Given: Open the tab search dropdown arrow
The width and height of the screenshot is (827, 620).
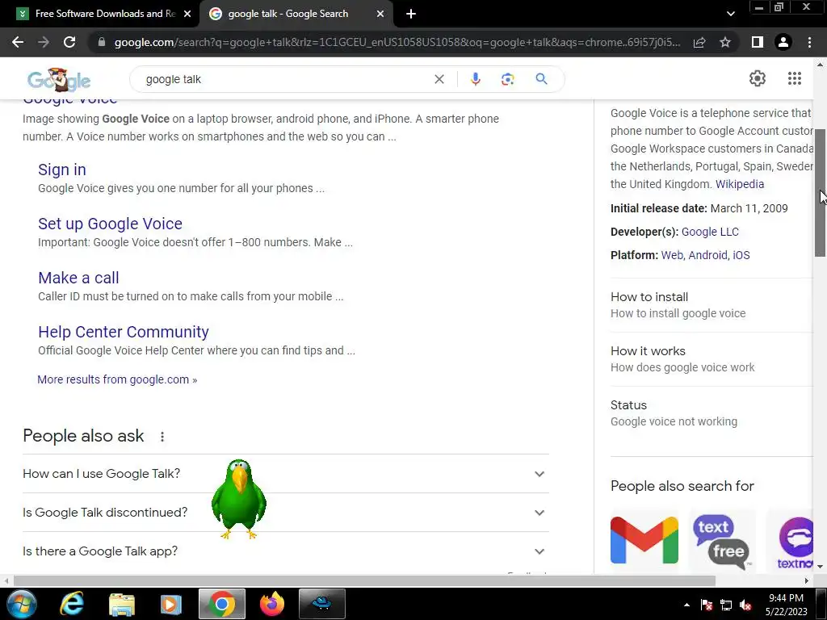Looking at the screenshot, I should [730, 14].
